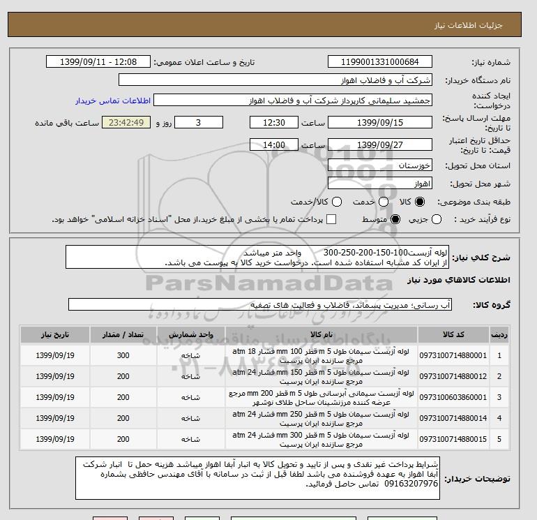Click the general description text area
Screen dimensions: 537x520
[257, 257]
